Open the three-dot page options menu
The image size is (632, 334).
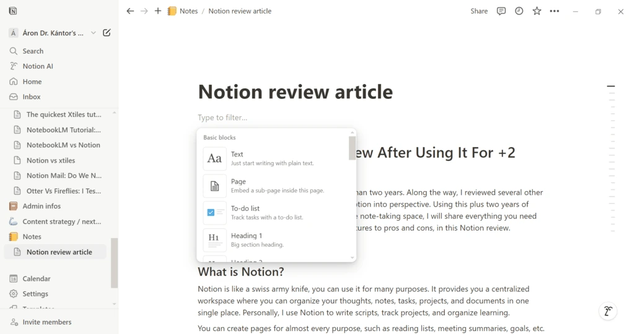coord(555,11)
